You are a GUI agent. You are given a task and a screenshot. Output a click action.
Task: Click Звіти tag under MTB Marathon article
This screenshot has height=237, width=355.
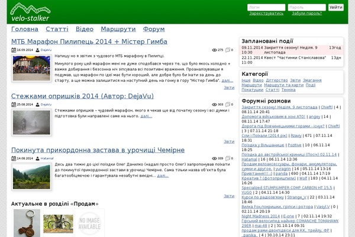(x=229, y=88)
